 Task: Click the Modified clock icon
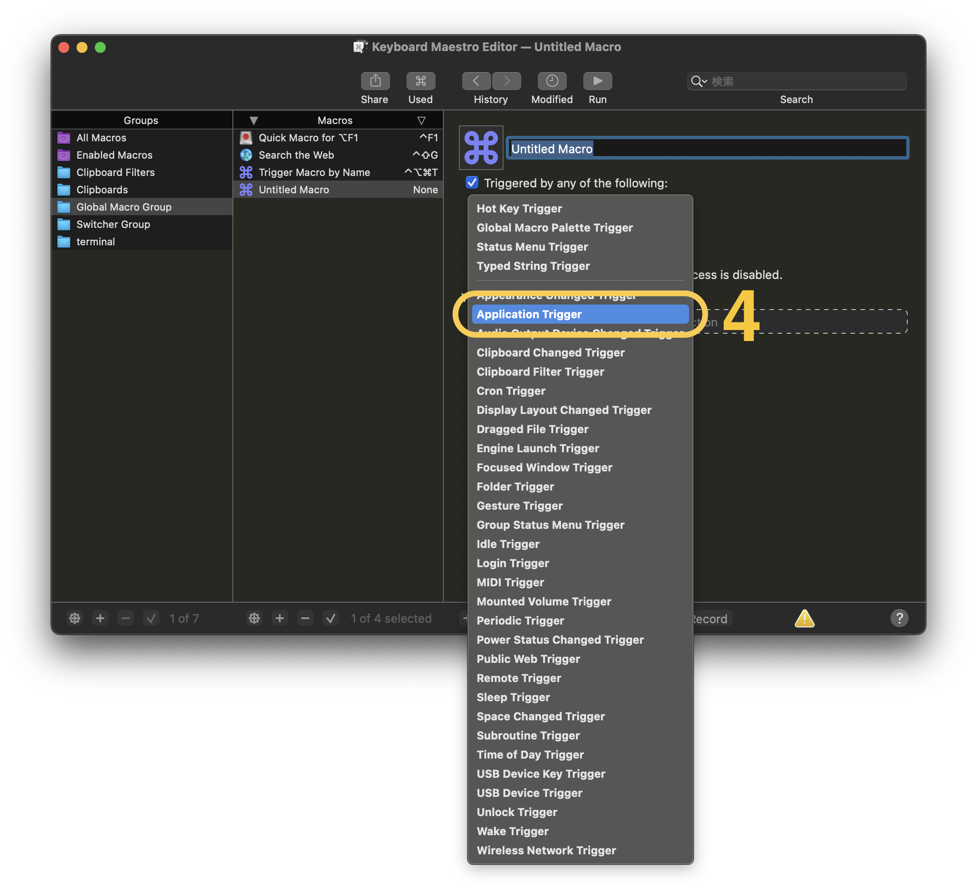point(551,80)
